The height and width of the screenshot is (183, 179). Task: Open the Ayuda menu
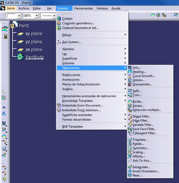[x=116, y=8]
